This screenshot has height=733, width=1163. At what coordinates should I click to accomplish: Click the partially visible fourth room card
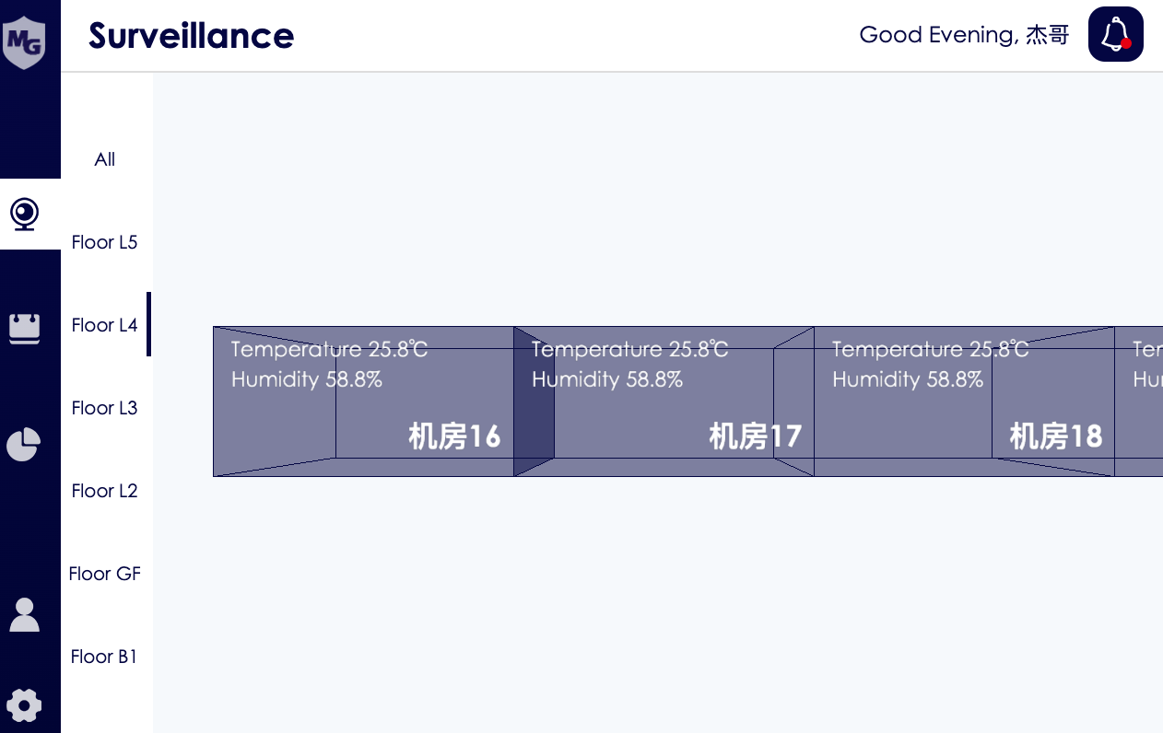pos(1140,401)
